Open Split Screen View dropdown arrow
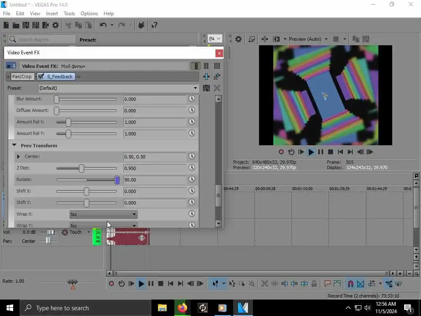The height and width of the screenshot is (316, 421). pyautogui.click(x=285, y=39)
